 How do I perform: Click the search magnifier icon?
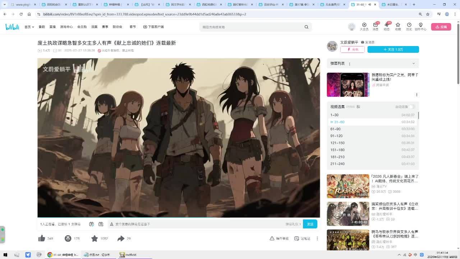[307, 27]
